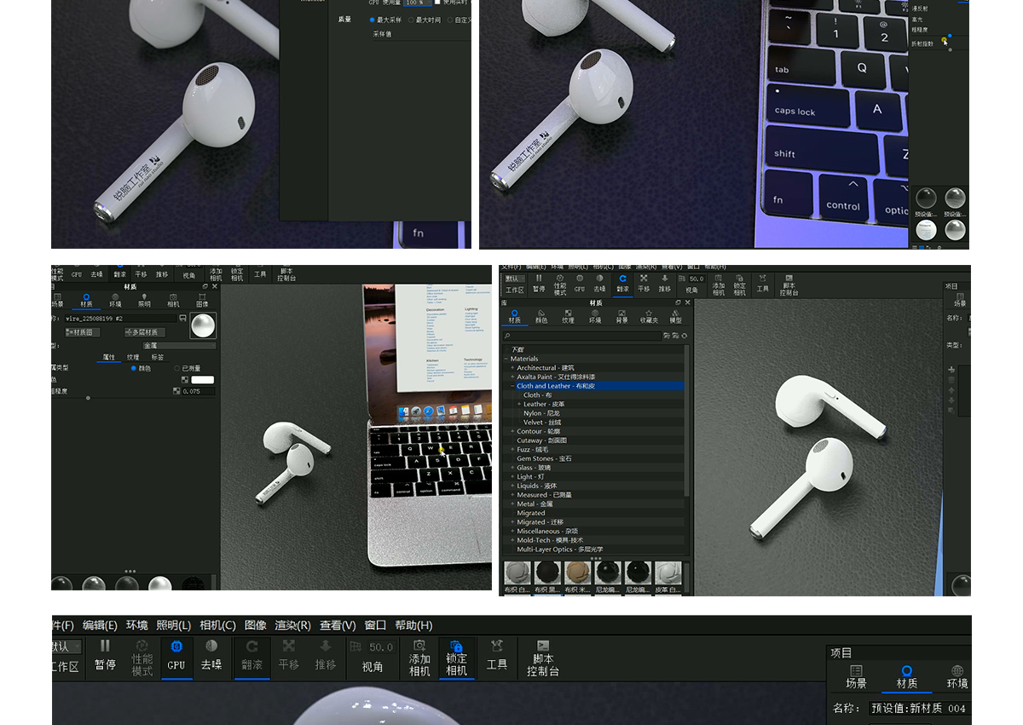The height and width of the screenshot is (725, 1023).
Task: Toggle 性能模式 performance mode in the bottom screenshot
Action: [x=142, y=659]
